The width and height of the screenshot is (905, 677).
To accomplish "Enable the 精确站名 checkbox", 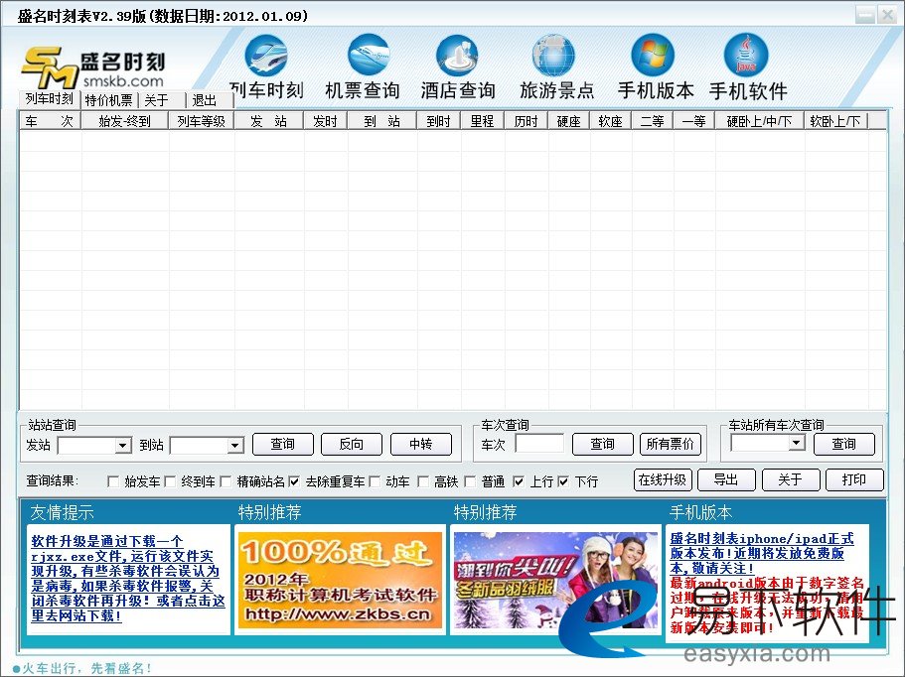I will coord(226,480).
